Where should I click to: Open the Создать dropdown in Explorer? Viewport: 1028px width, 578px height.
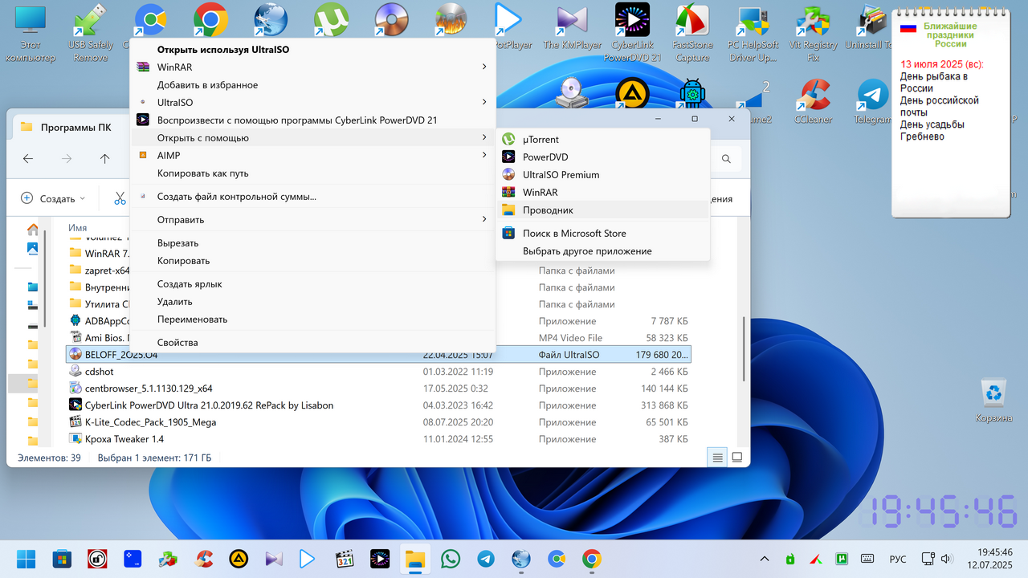point(53,198)
